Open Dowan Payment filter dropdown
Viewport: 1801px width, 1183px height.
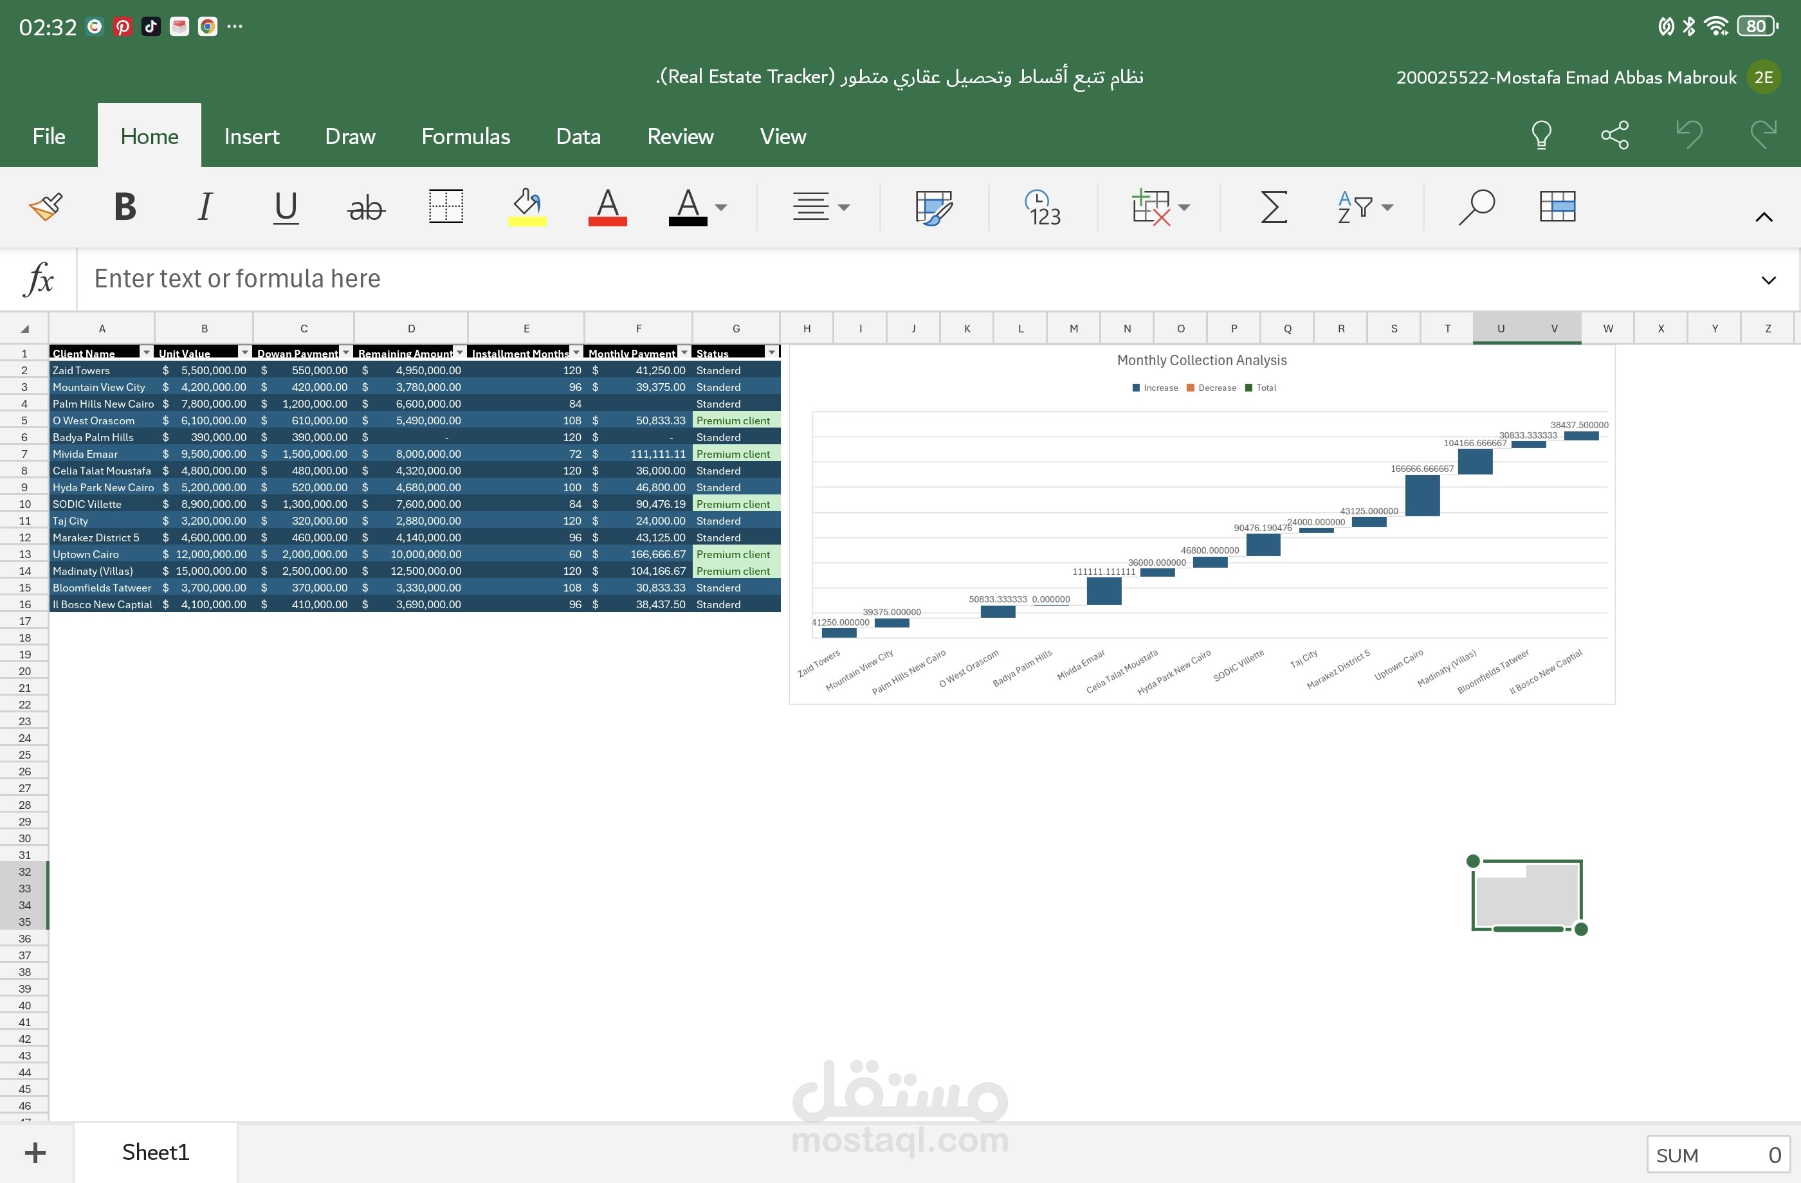click(x=346, y=352)
